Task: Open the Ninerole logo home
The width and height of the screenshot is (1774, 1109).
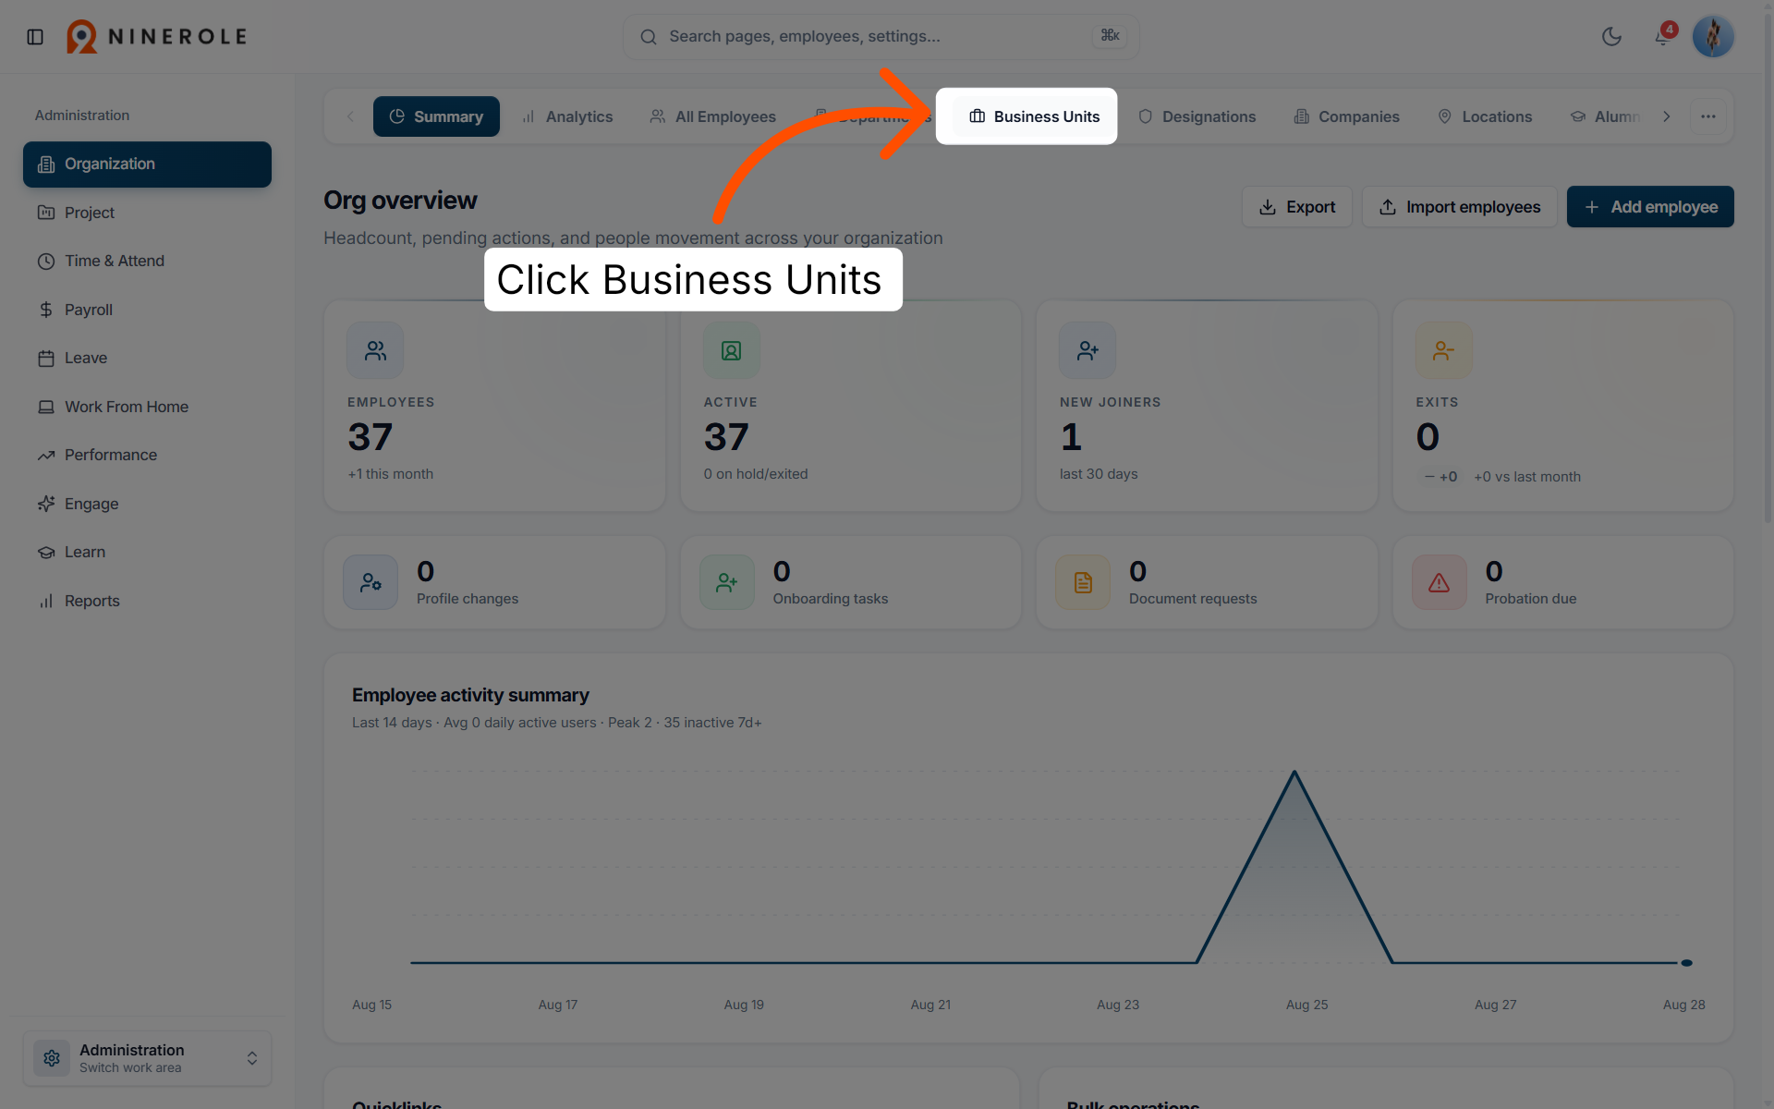Action: 157,37
